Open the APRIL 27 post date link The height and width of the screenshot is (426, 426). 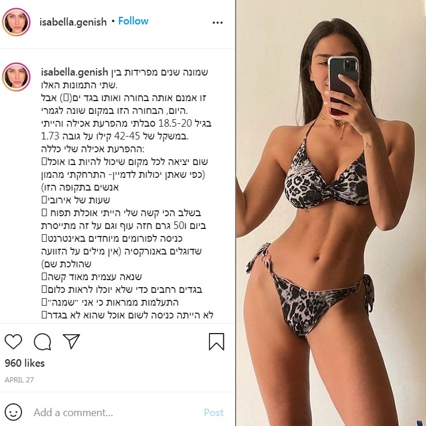coord(19,380)
